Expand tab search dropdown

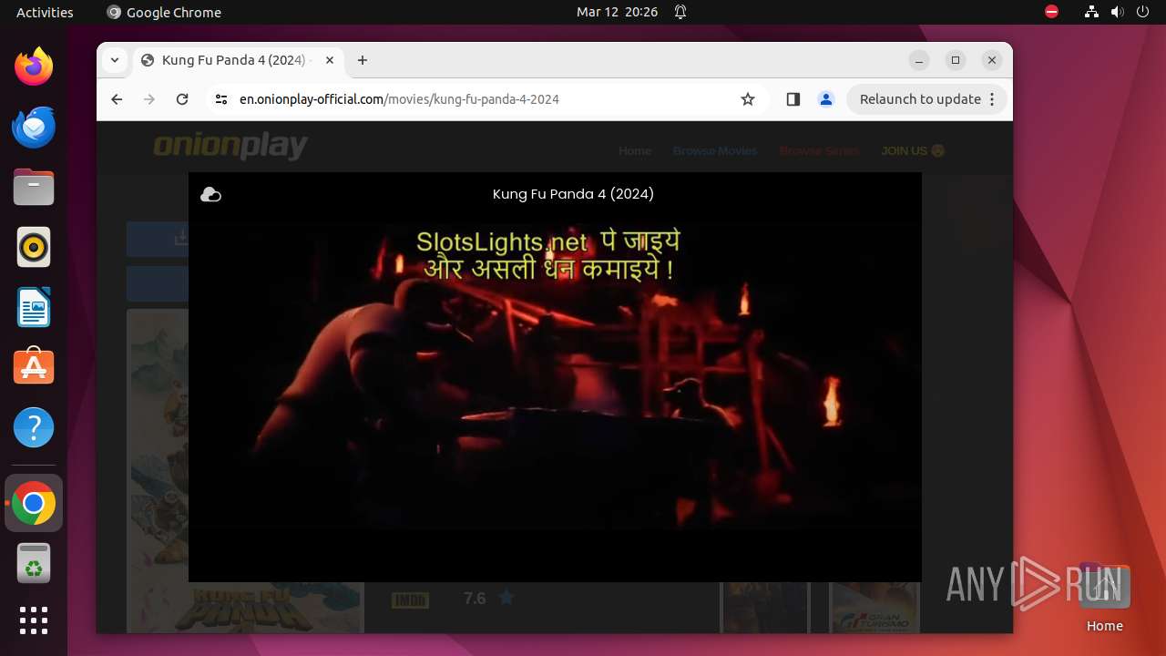(x=114, y=60)
